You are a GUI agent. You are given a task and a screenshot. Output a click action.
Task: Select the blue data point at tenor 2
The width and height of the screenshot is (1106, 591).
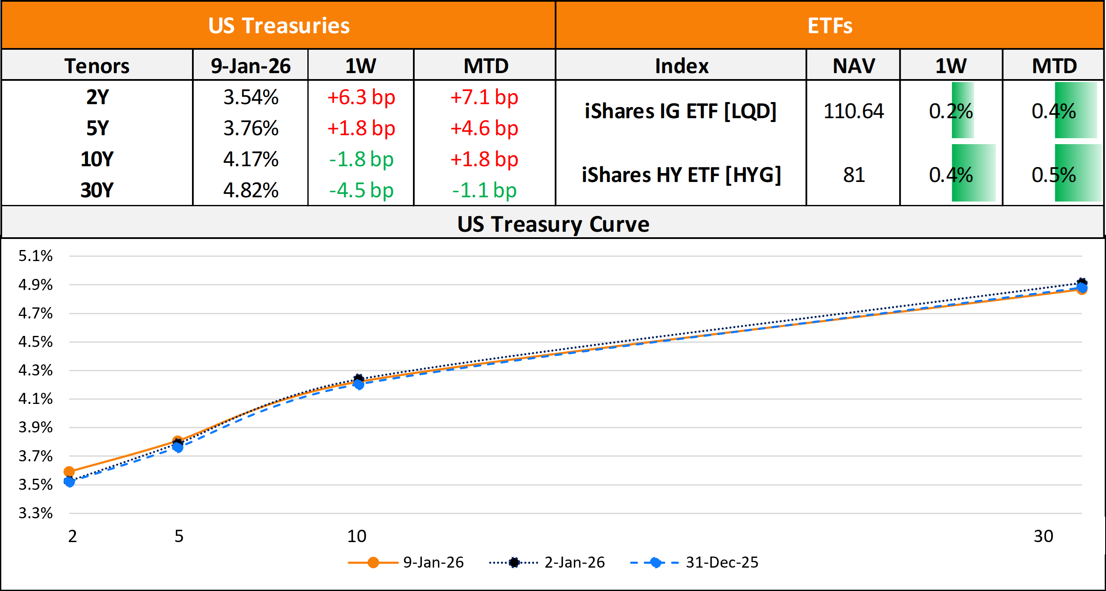(69, 482)
